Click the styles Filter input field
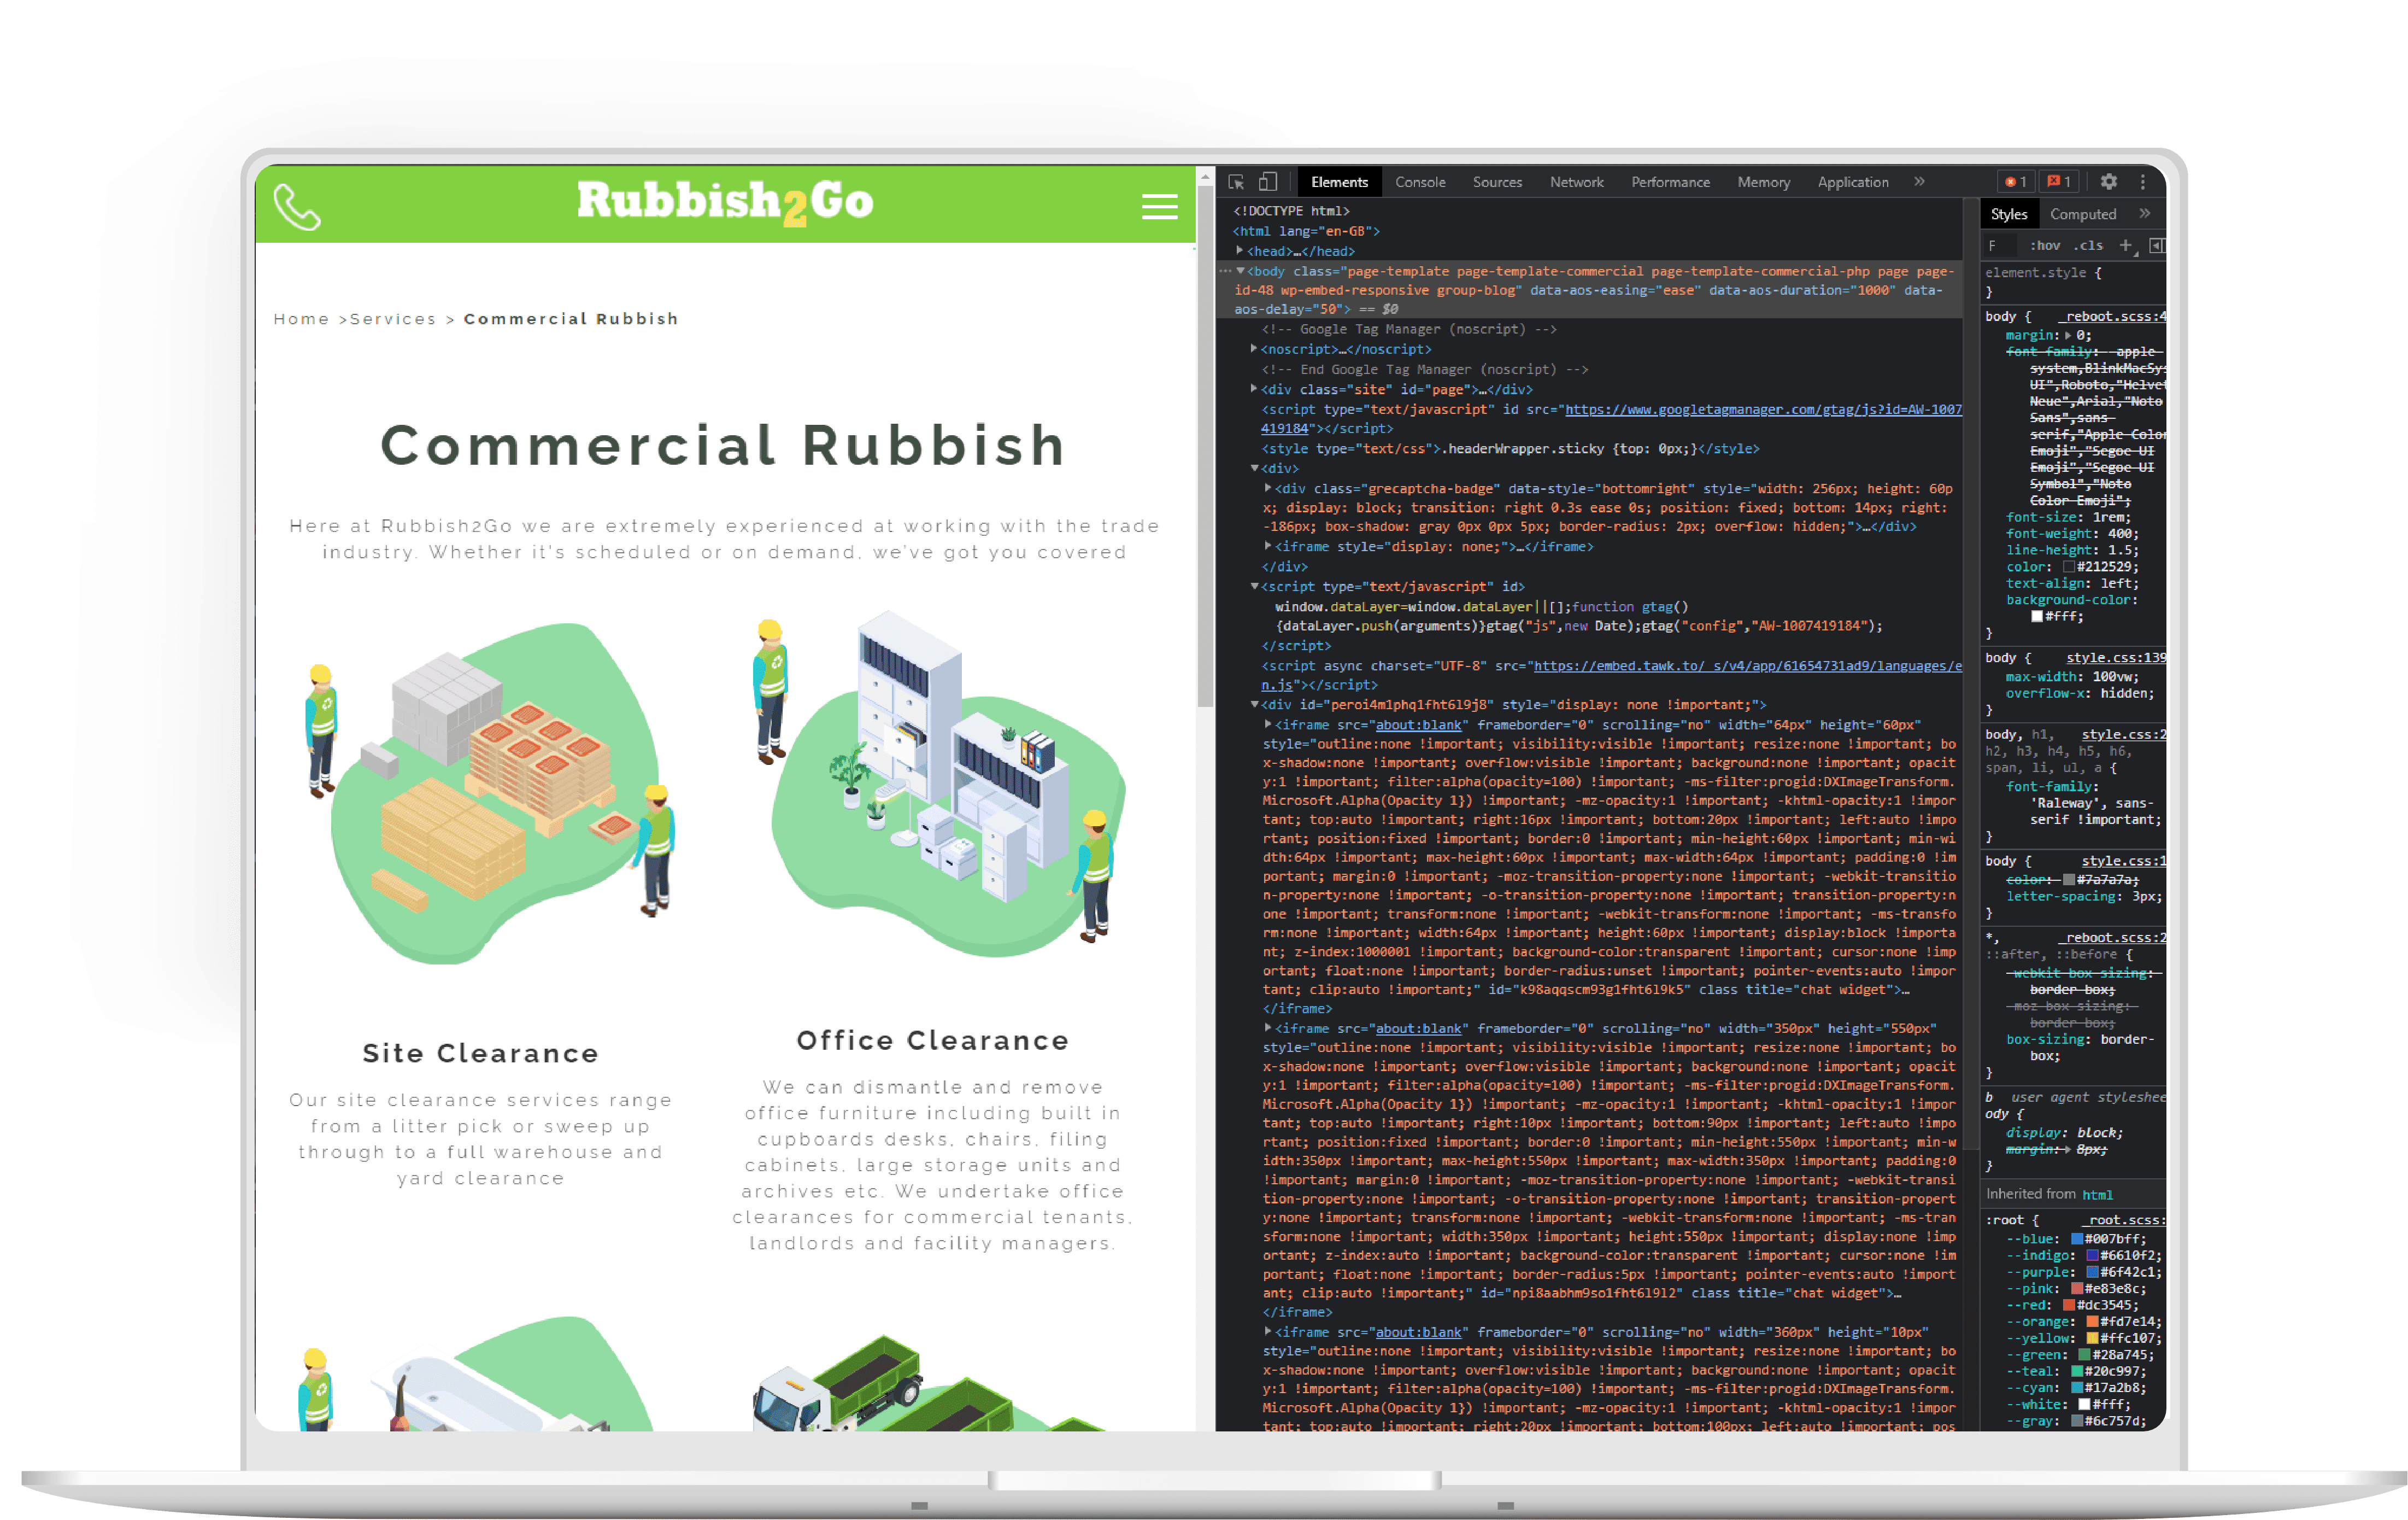2408x1520 pixels. point(2002,246)
